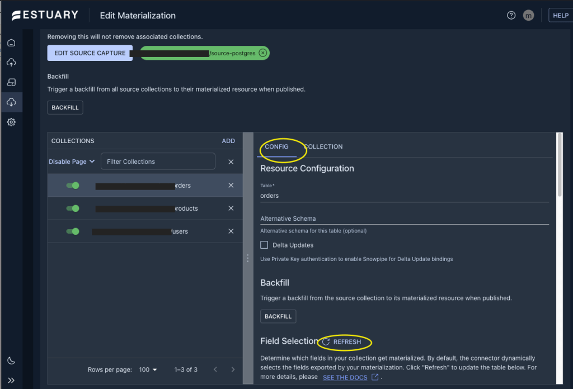Screen dimensions: 573x389
Task: Remove the source-postgres capture chip
Action: (x=262, y=53)
